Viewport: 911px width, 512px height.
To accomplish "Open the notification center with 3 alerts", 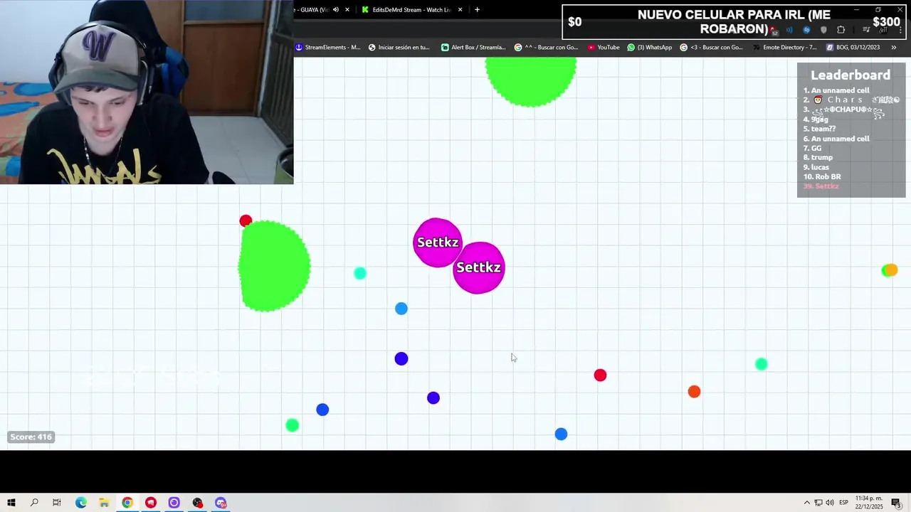I will click(897, 503).
